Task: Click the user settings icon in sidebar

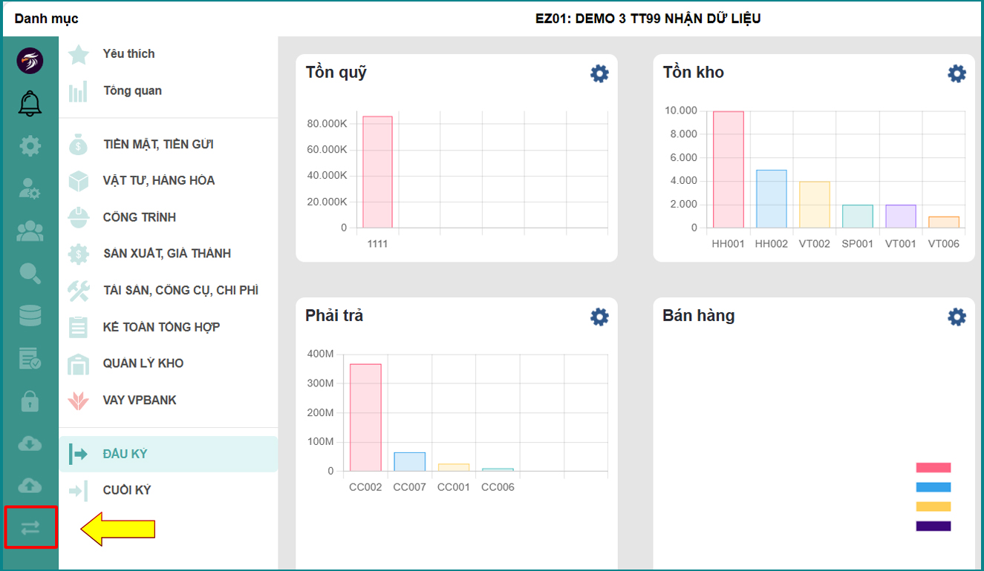Action: point(30,189)
